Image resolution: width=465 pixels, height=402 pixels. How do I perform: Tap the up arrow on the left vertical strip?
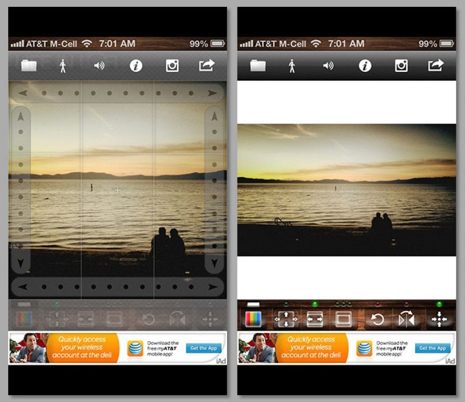pos(21,116)
